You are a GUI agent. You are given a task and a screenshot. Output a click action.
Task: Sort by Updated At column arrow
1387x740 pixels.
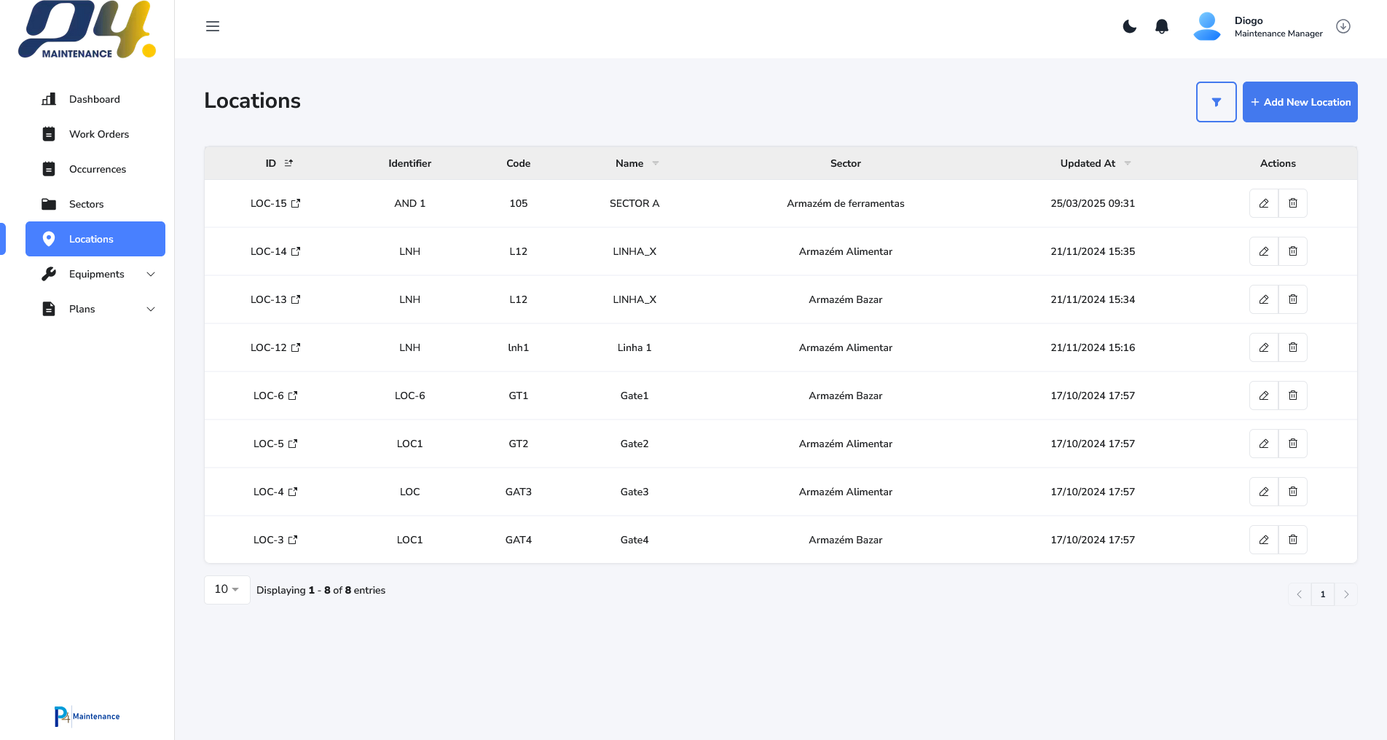(x=1128, y=163)
